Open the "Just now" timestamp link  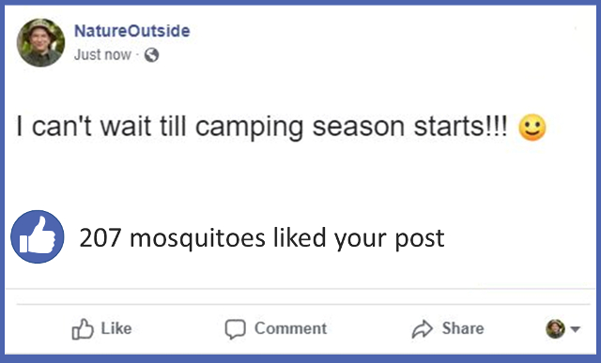[x=102, y=54]
